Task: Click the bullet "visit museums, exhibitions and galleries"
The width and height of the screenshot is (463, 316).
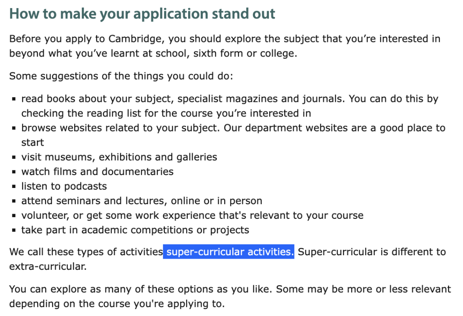Action: [119, 157]
